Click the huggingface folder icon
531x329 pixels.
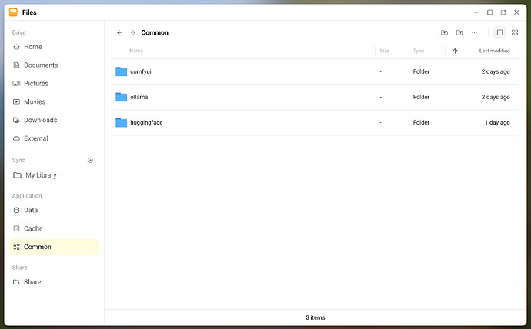[x=122, y=122]
